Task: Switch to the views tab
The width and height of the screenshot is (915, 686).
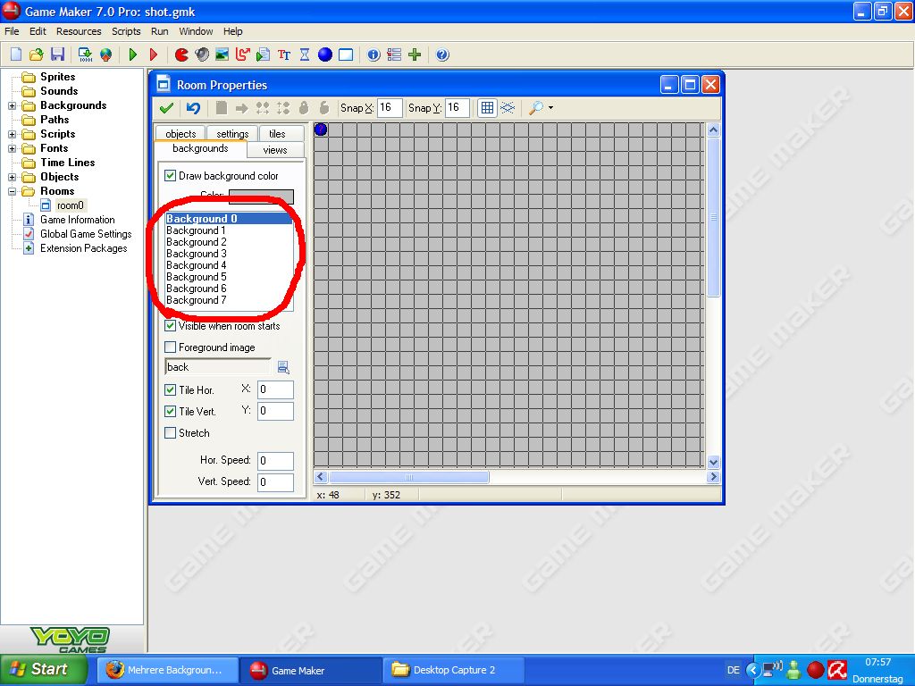Action: [275, 150]
